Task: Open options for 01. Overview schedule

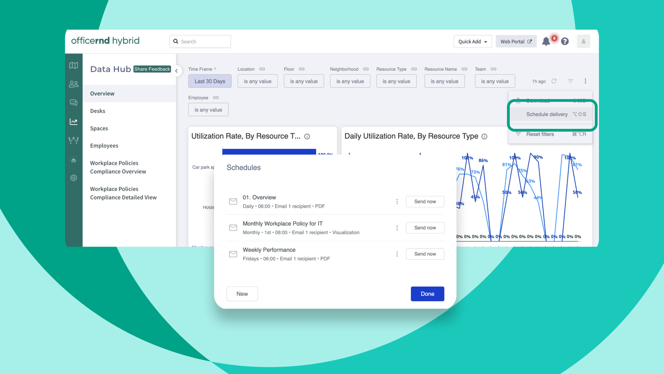Action: pyautogui.click(x=397, y=201)
